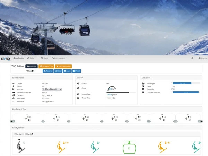This screenshot has height=156, width=208.
Task: Open the globe language dropdown
Action: click(193, 58)
